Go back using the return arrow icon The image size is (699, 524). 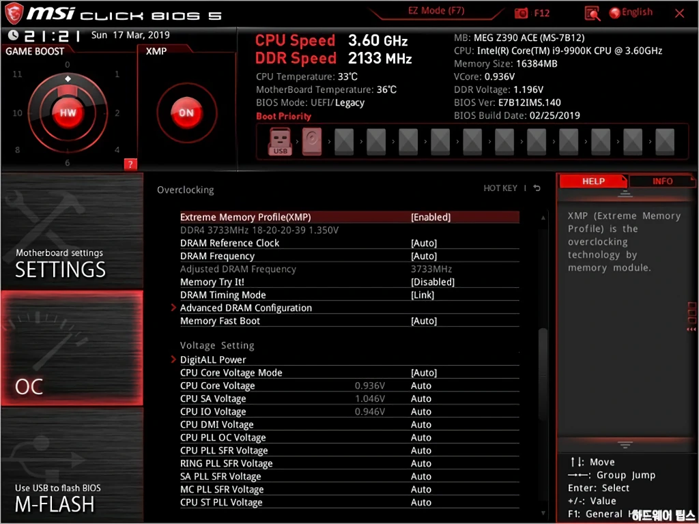pyautogui.click(x=537, y=188)
